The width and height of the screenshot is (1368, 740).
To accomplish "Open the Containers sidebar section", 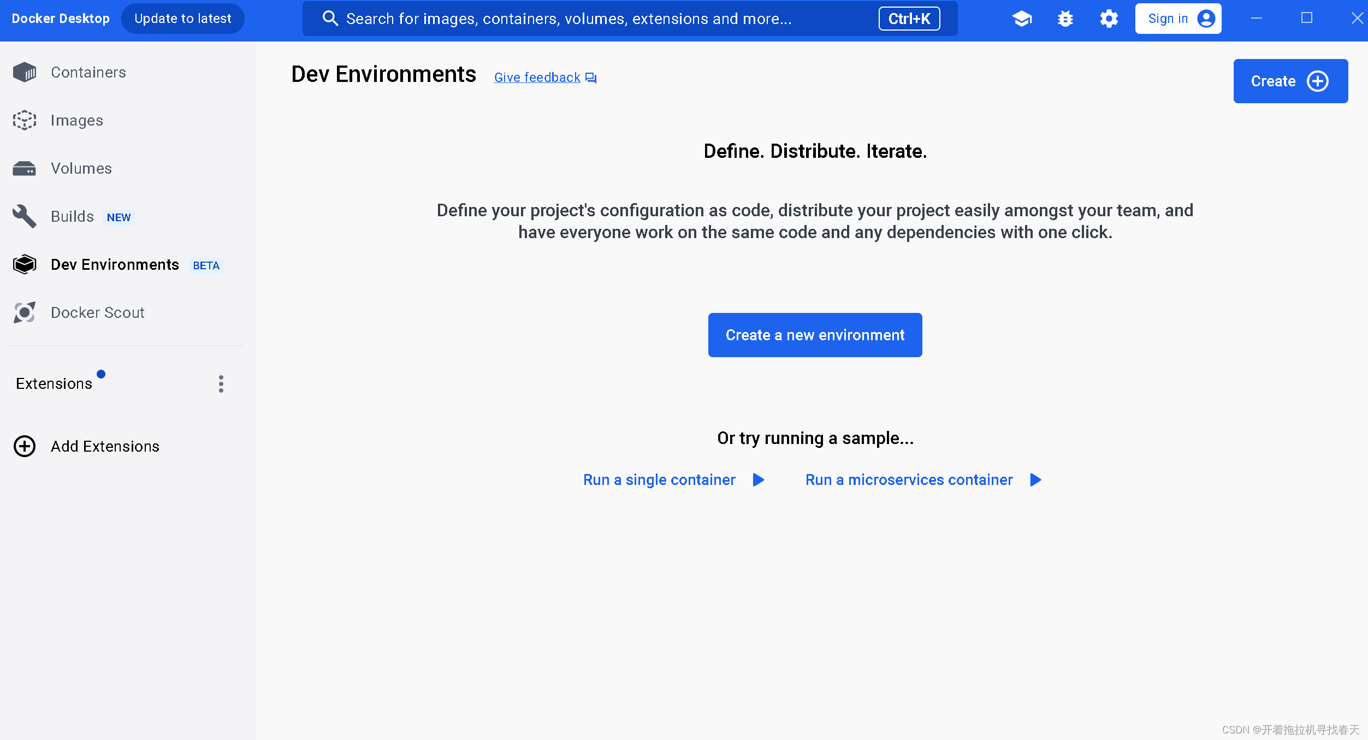I will click(87, 72).
